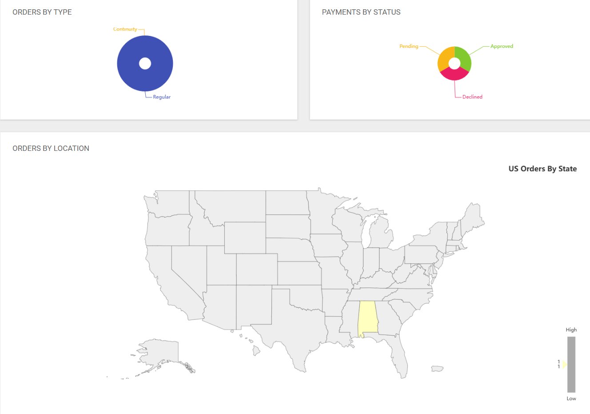
Task: Click the Continuity chart label
Action: tap(125, 29)
